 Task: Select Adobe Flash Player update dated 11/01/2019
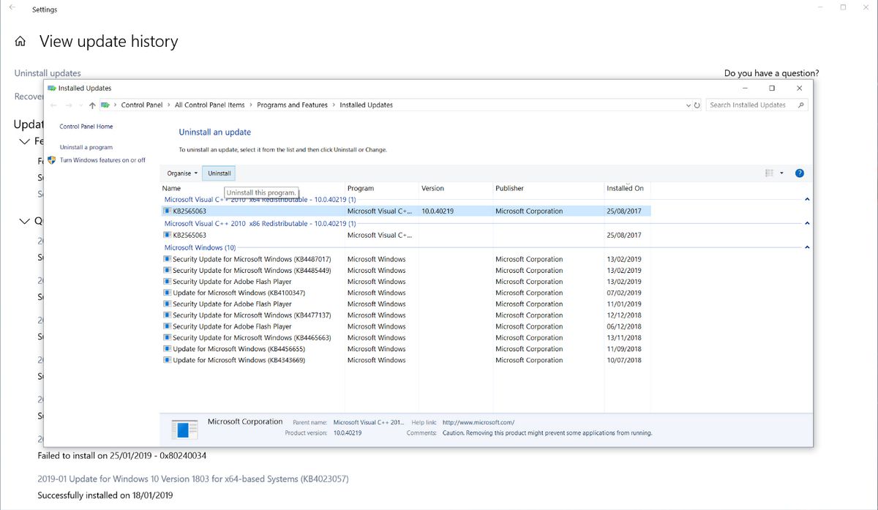405,304
